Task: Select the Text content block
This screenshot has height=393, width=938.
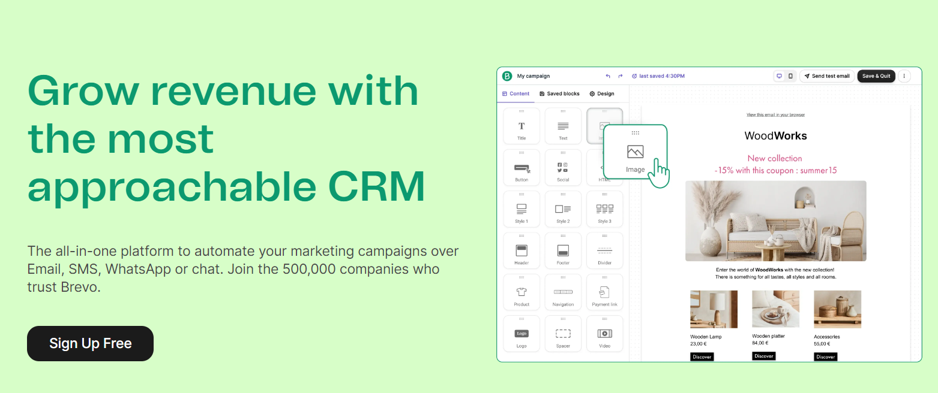Action: [x=563, y=126]
